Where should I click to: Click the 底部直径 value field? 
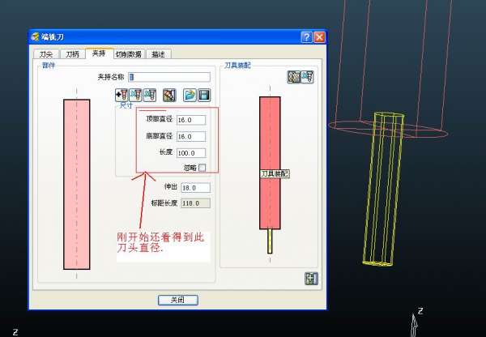tap(191, 136)
